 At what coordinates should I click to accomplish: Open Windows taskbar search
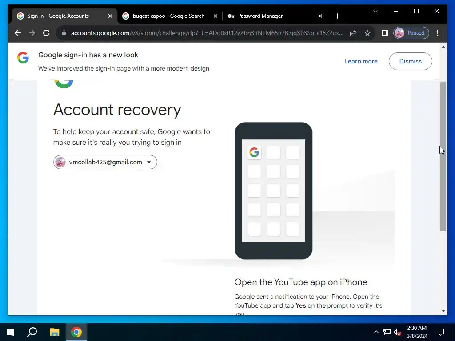click(32, 332)
